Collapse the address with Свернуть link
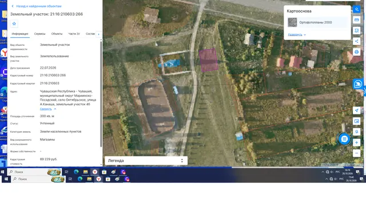366x206 pixels. click(48, 109)
